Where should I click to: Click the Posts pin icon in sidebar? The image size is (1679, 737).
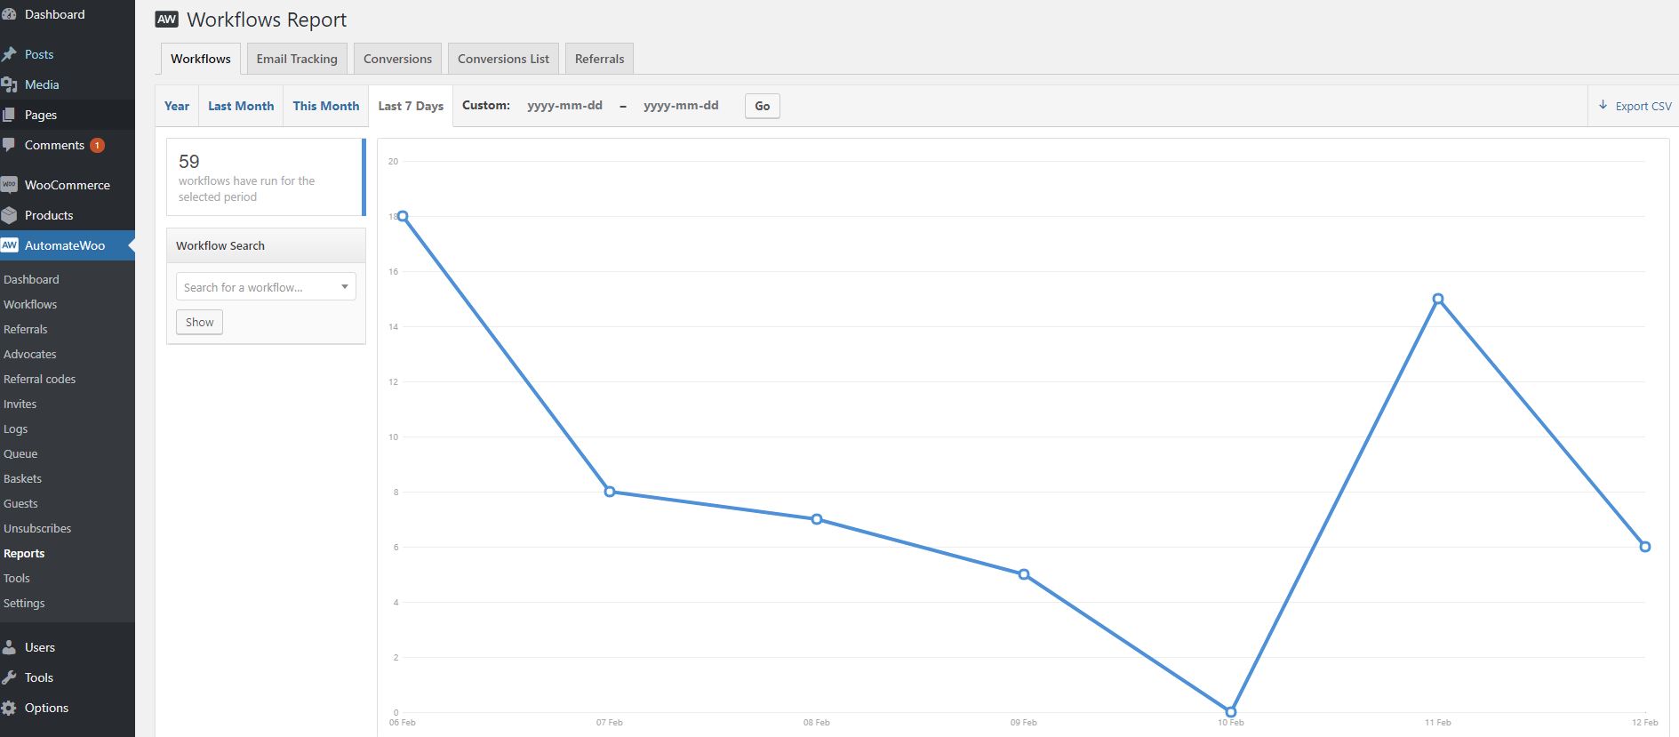pos(10,54)
